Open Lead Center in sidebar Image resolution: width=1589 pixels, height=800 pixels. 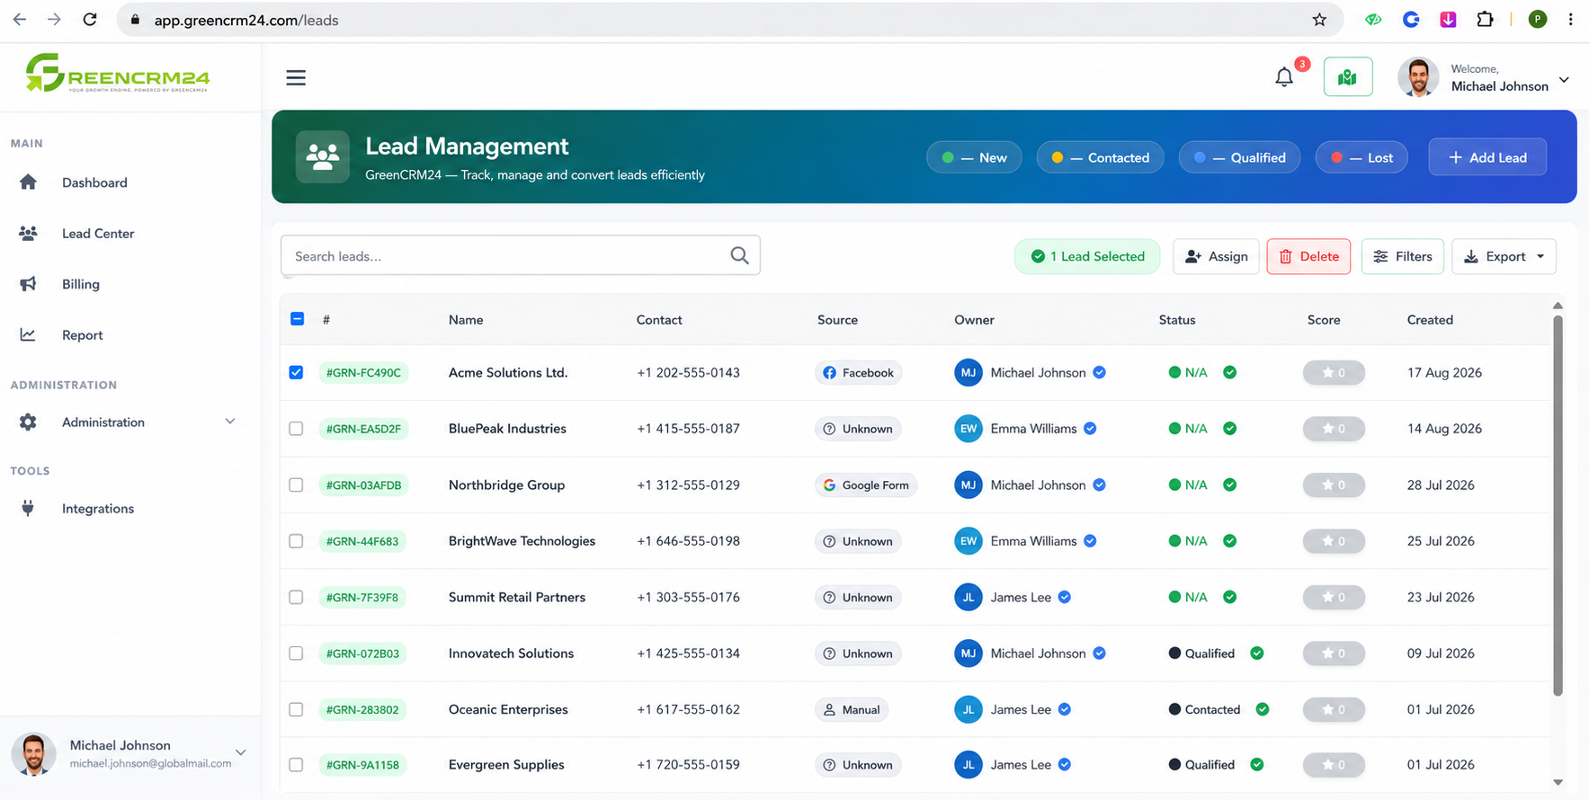98,233
